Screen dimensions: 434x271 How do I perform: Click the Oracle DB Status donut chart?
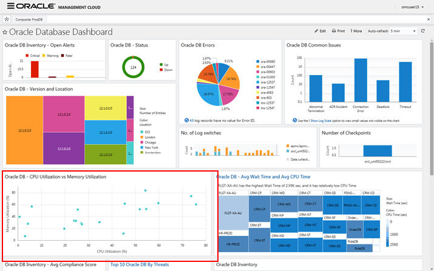[133, 67]
